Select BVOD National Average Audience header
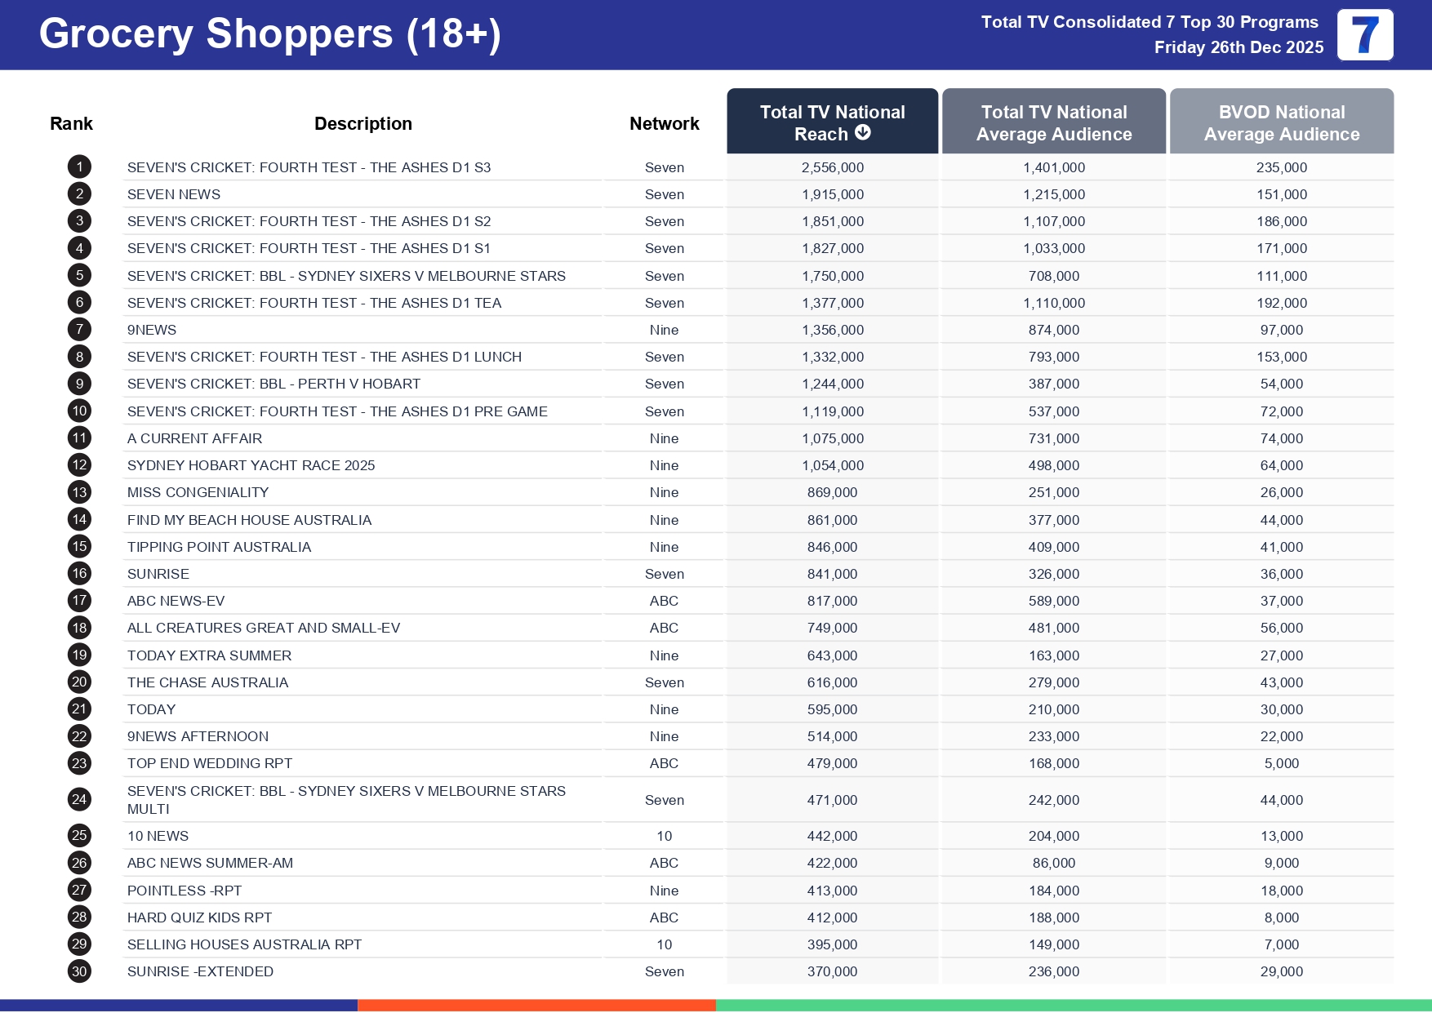Screen dimensions: 1432x1013 [x=1281, y=122]
